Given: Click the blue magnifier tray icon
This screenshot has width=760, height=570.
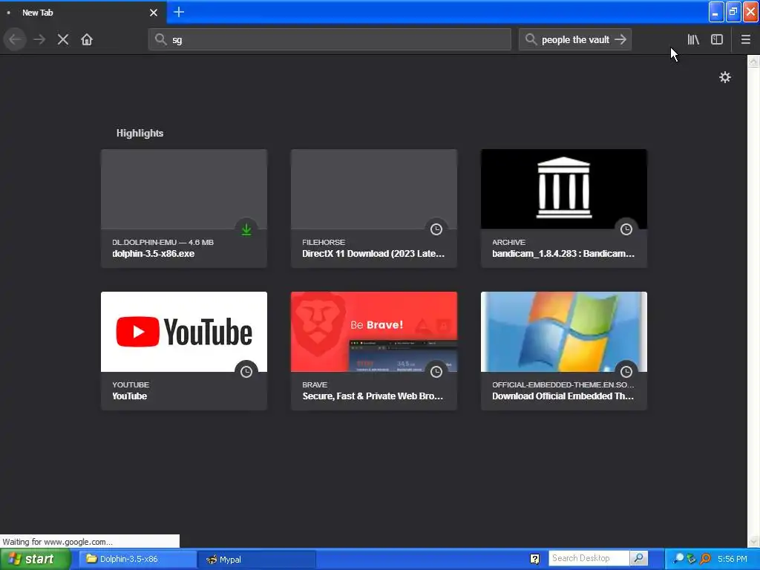Looking at the screenshot, I should coord(678,559).
